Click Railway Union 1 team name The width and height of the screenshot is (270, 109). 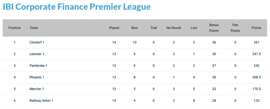[41, 101]
